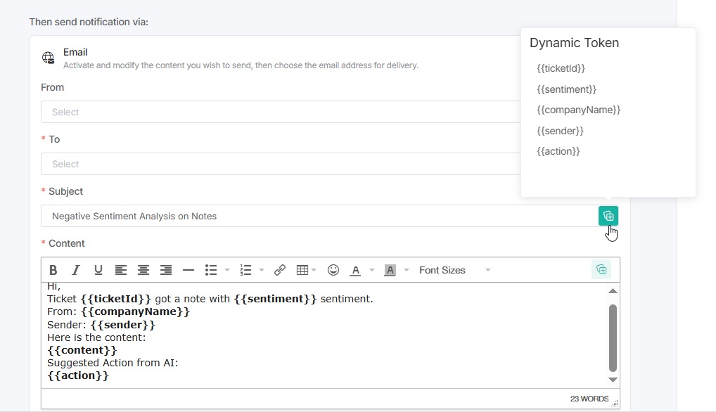Insert the {{companyName}} token
Image resolution: width=716 pixels, height=412 pixels.
577,110
